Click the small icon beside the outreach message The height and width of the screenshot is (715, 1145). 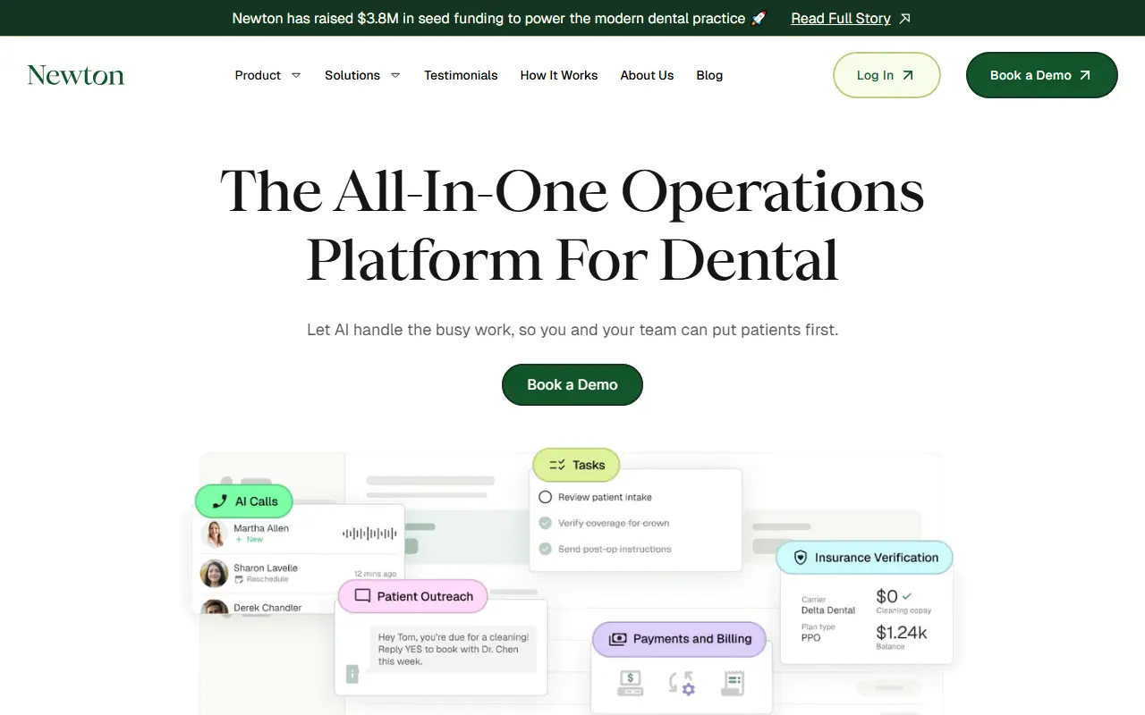(x=352, y=673)
